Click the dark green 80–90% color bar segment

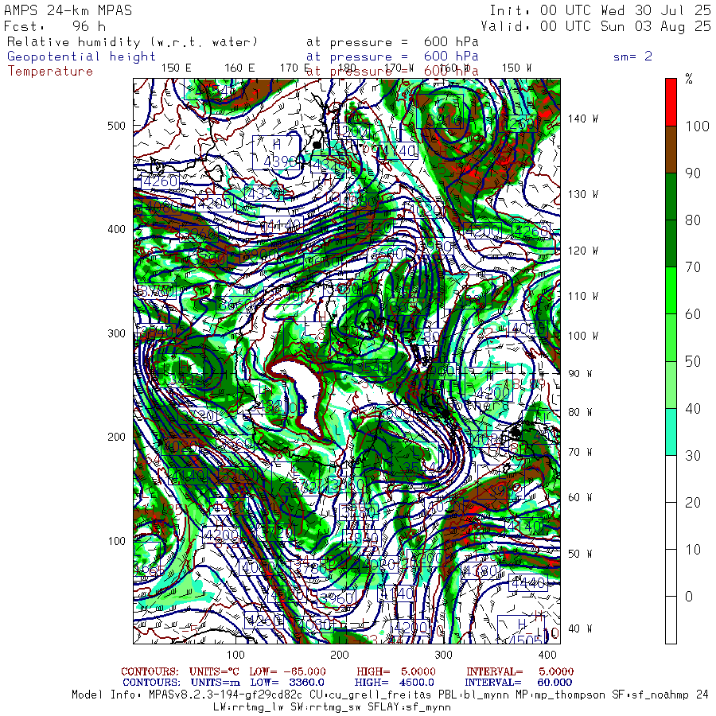(671, 197)
